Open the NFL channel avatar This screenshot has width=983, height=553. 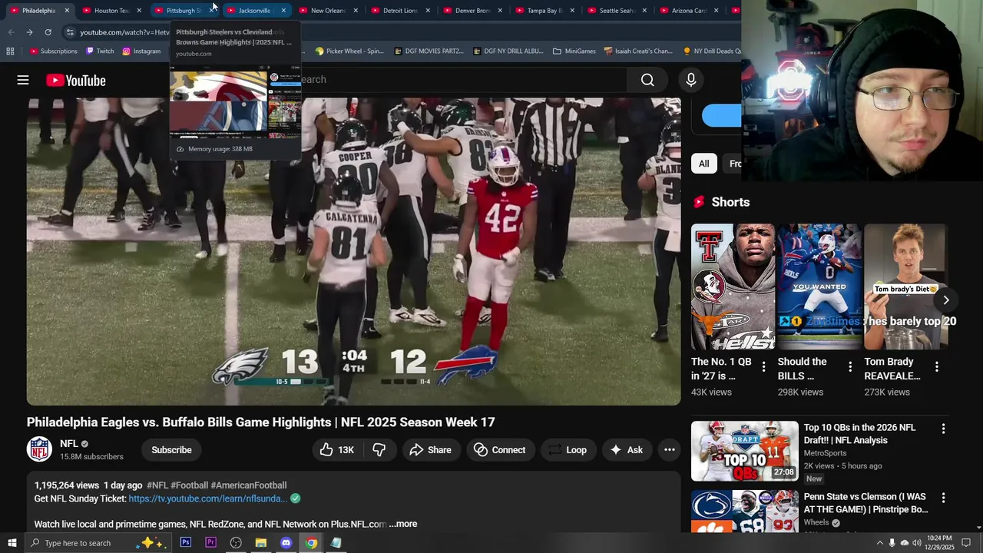point(39,449)
